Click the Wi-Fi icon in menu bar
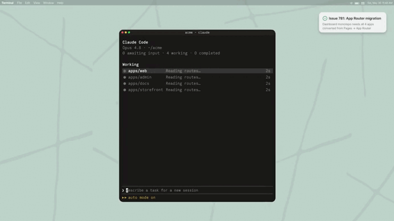 point(351,3)
